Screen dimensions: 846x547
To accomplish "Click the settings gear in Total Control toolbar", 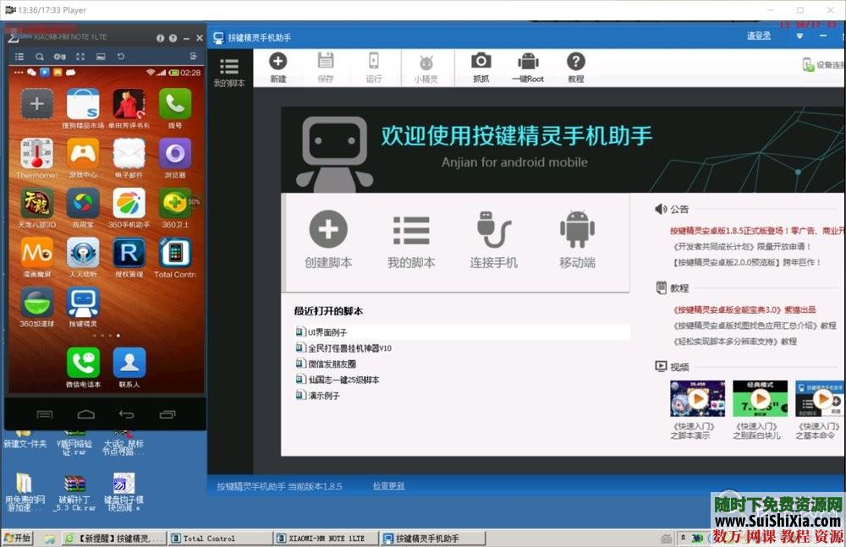I will (58, 56).
